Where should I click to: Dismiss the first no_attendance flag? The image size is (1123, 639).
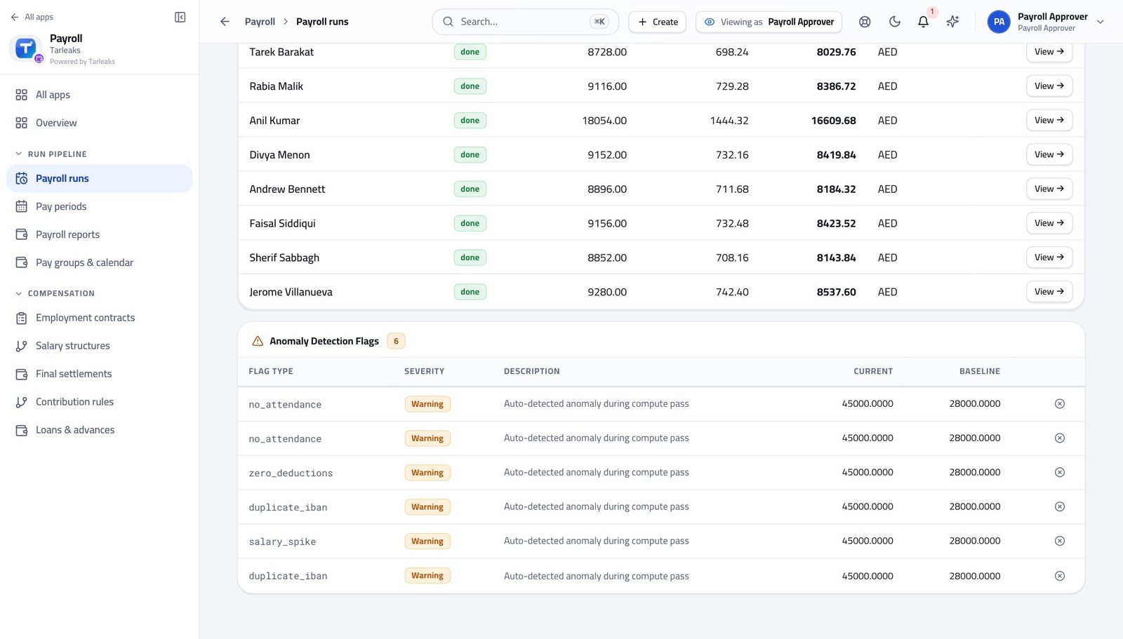click(x=1060, y=404)
